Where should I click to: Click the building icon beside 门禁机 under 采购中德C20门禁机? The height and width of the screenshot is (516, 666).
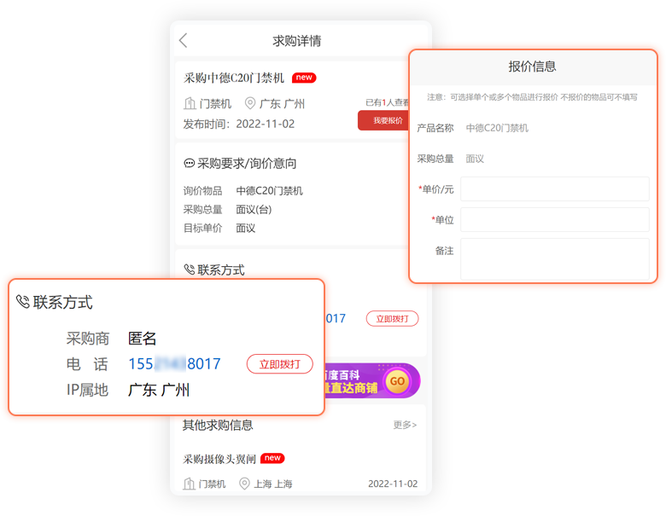pos(190,104)
